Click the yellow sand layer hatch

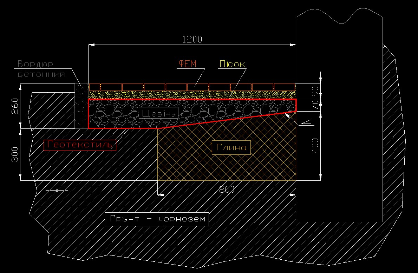click(x=192, y=95)
